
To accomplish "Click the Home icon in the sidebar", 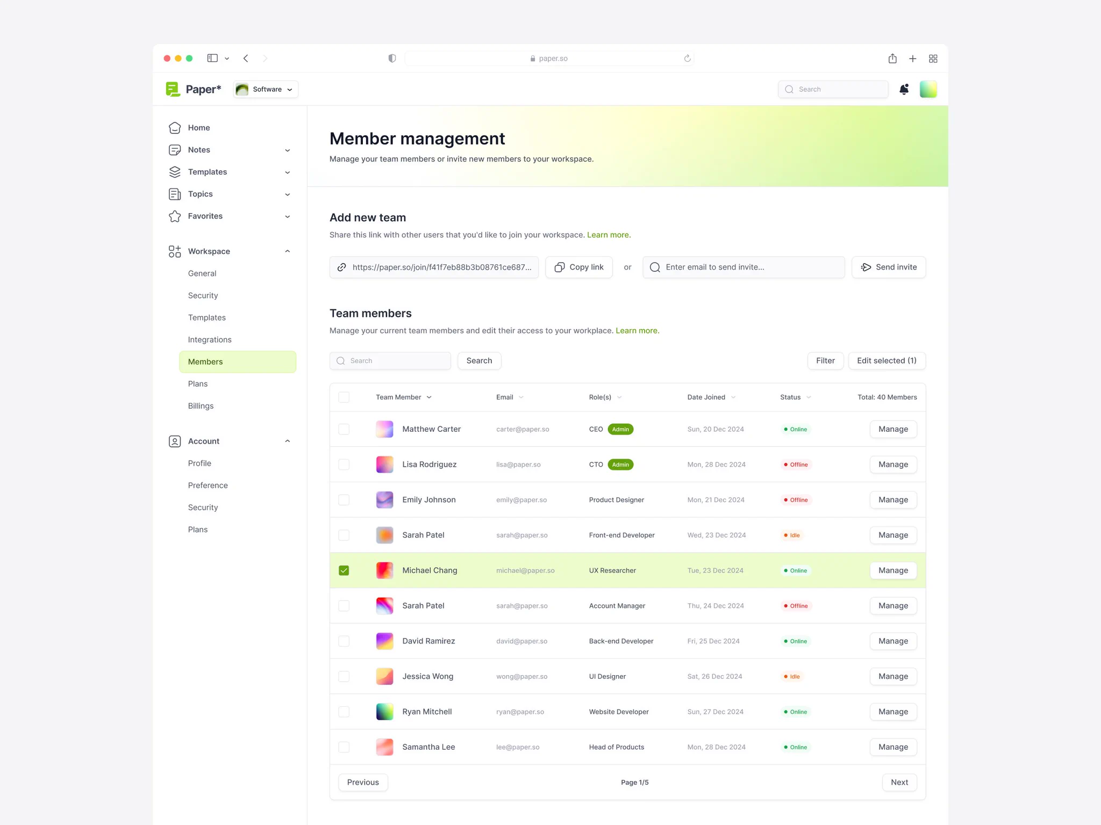I will coord(175,127).
